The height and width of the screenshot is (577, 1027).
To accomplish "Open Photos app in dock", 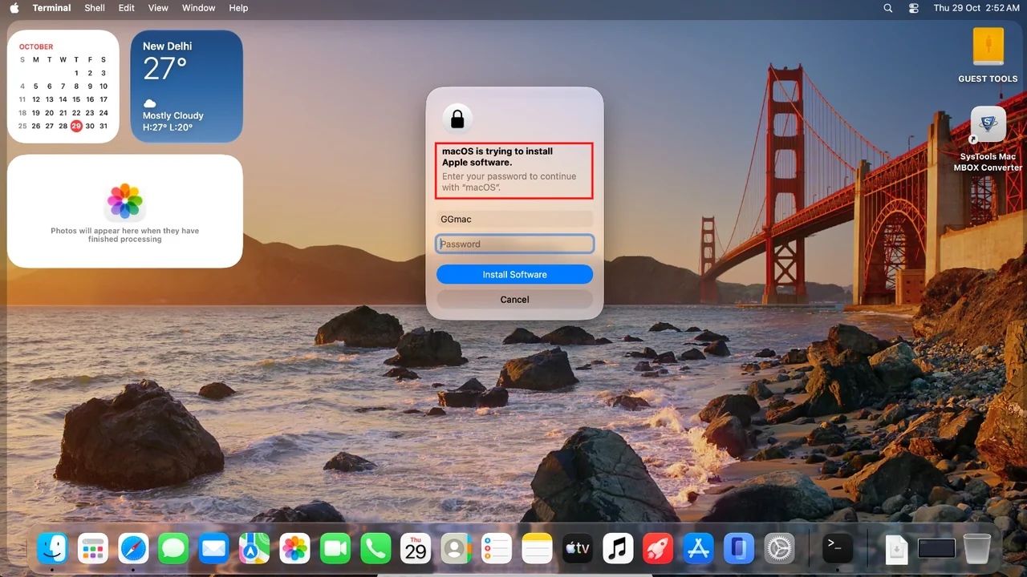I will click(x=294, y=549).
